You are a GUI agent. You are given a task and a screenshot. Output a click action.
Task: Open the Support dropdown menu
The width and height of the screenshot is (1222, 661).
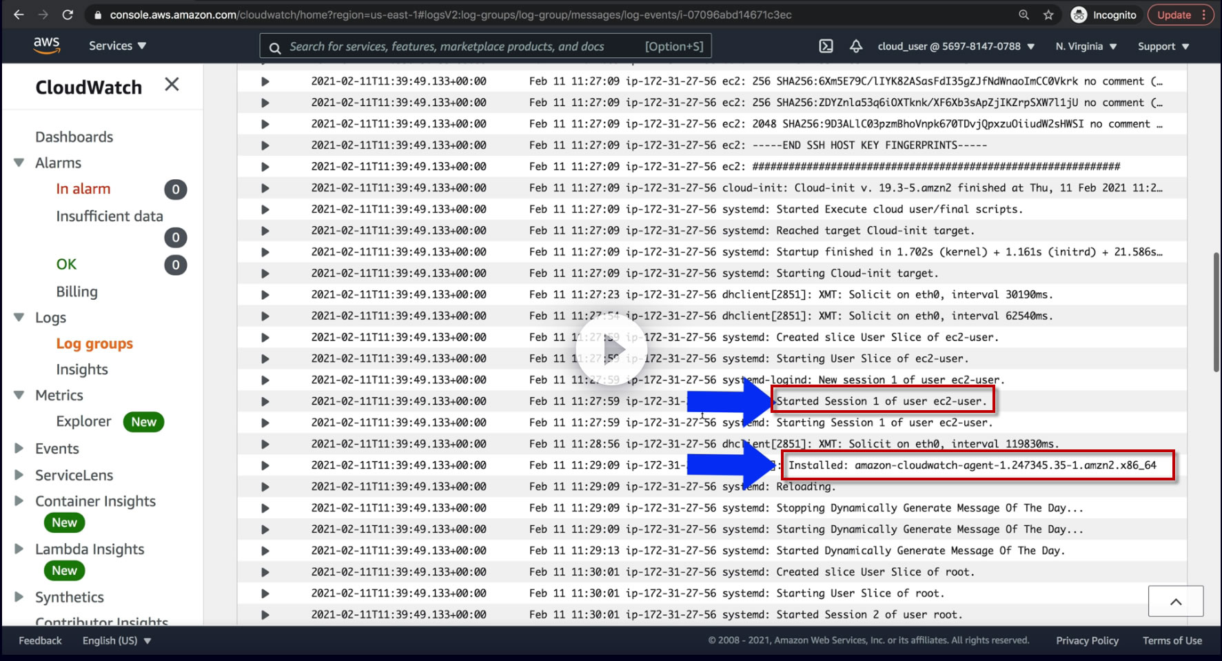(1163, 46)
